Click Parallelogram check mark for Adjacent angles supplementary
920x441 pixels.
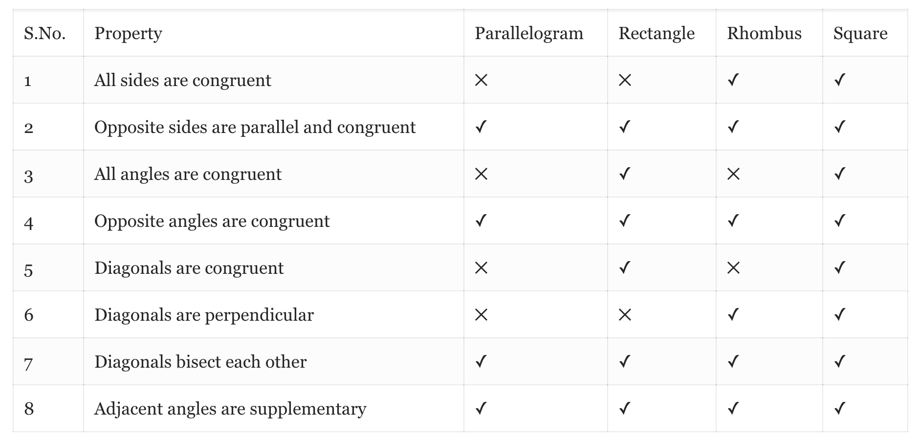(481, 408)
